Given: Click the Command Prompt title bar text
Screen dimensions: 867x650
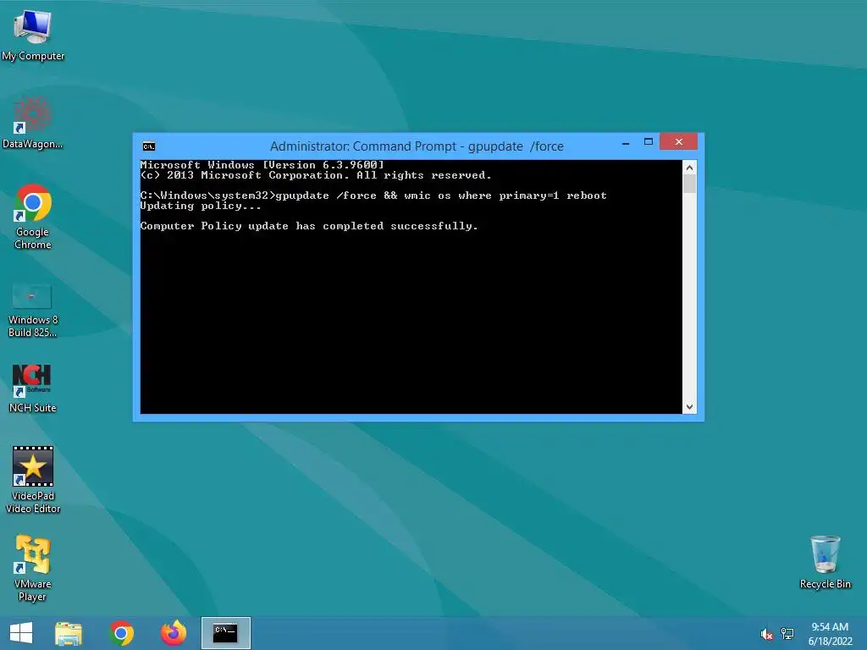Looking at the screenshot, I should [417, 146].
